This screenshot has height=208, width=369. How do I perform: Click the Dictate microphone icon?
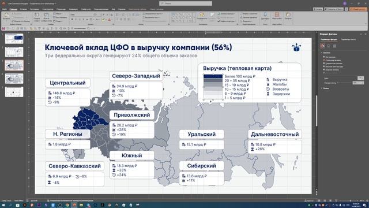tap(265, 15)
